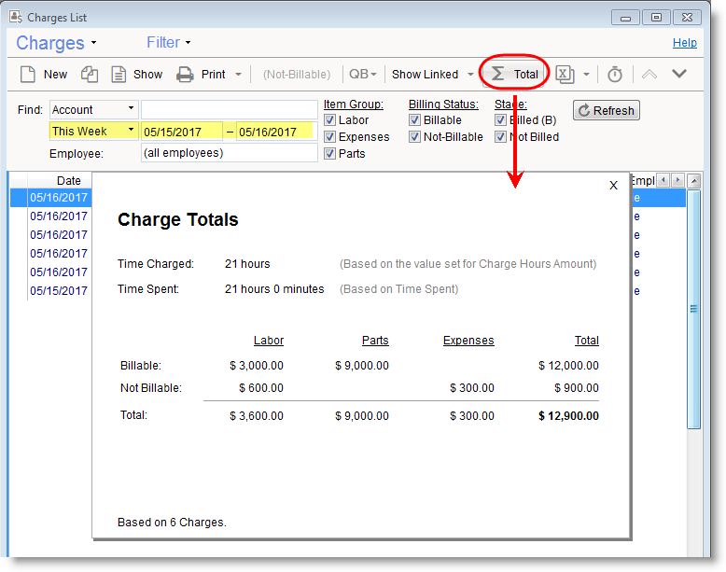Screen dimensions: 726x572
Task: Click the stopwatch timer icon
Action: point(615,75)
